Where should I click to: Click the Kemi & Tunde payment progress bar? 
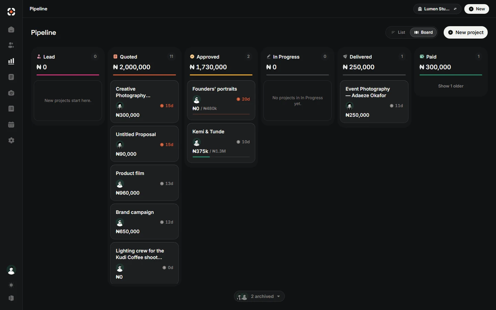(221, 157)
